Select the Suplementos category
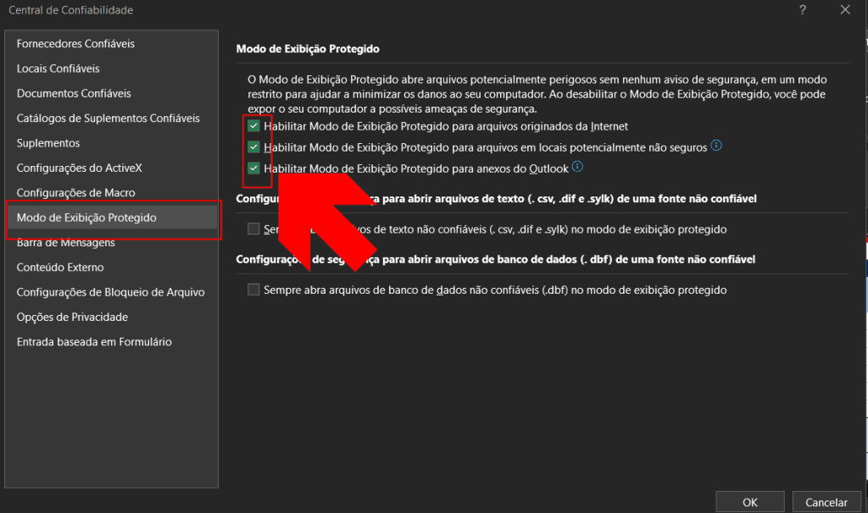The width and height of the screenshot is (868, 513). [x=48, y=143]
